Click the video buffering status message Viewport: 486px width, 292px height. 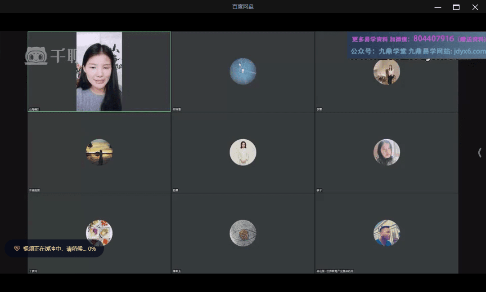click(59, 248)
